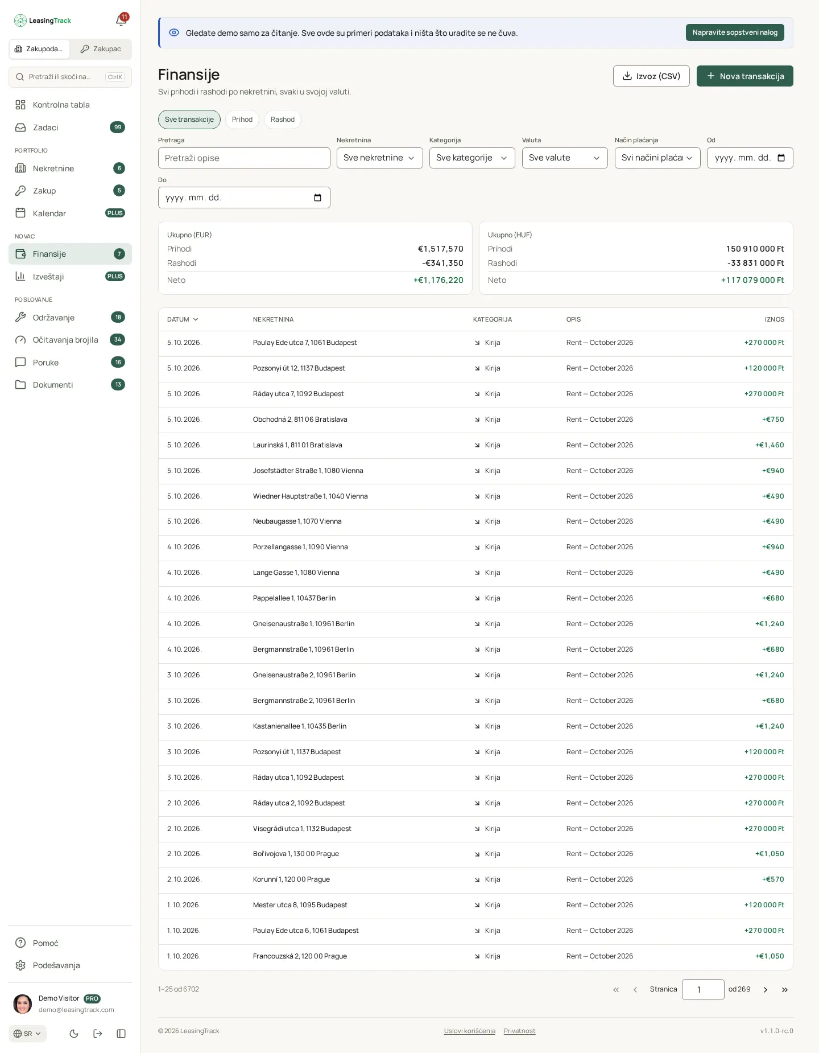Click the Demo Visitor avatar
The image size is (819, 1053).
(x=23, y=1004)
